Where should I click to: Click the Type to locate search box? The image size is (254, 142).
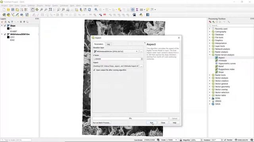coord(16,140)
